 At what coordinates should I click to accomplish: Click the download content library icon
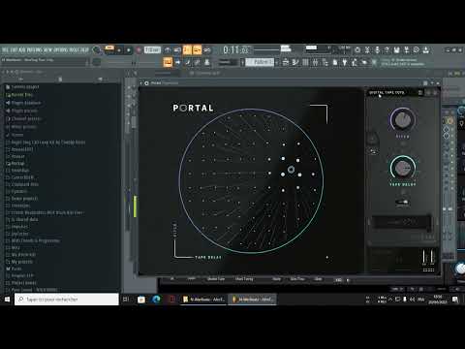pos(426,50)
